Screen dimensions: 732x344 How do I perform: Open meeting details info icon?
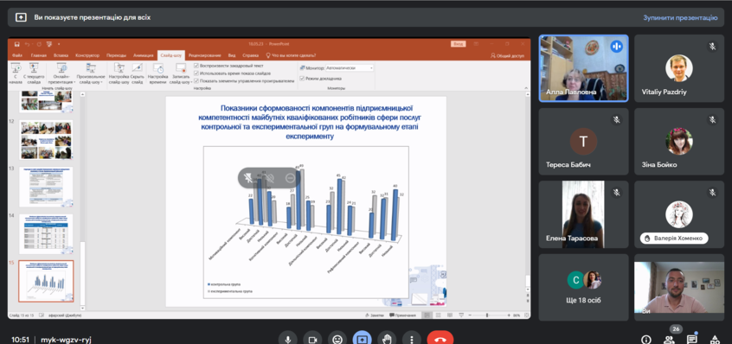(646, 340)
